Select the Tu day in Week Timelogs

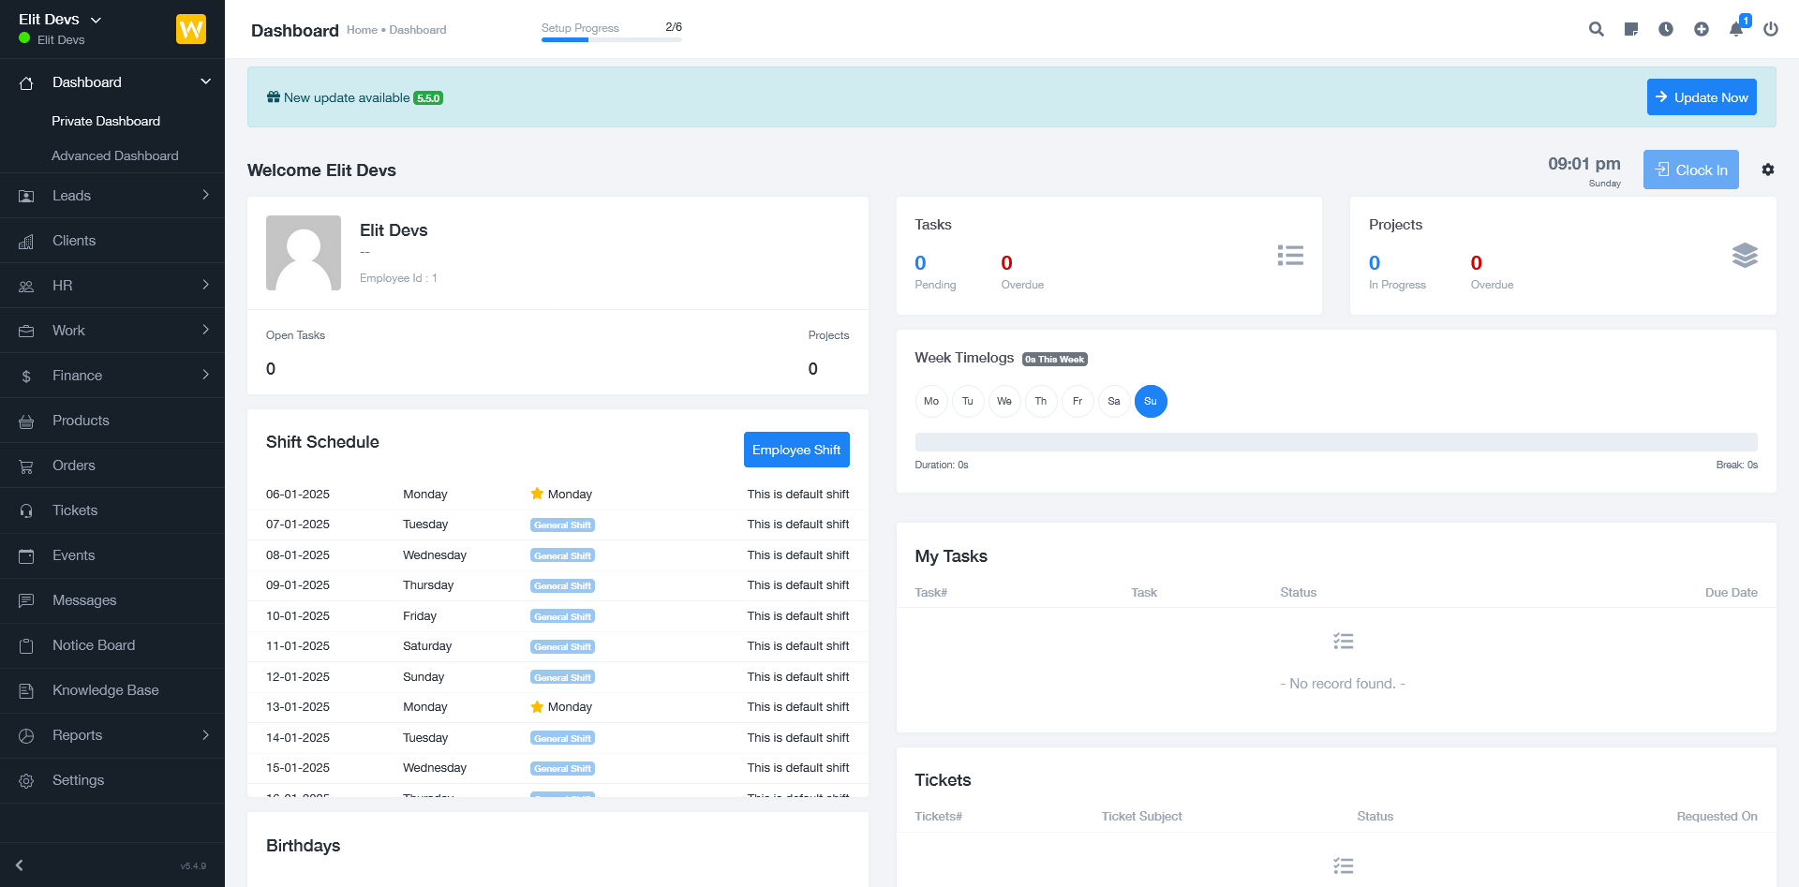(968, 401)
